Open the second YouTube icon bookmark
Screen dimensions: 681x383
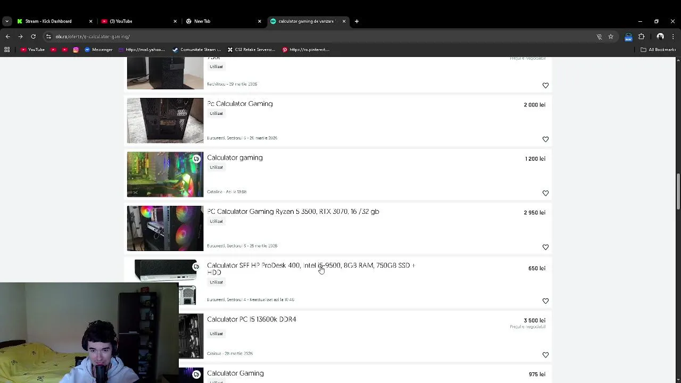[53, 49]
